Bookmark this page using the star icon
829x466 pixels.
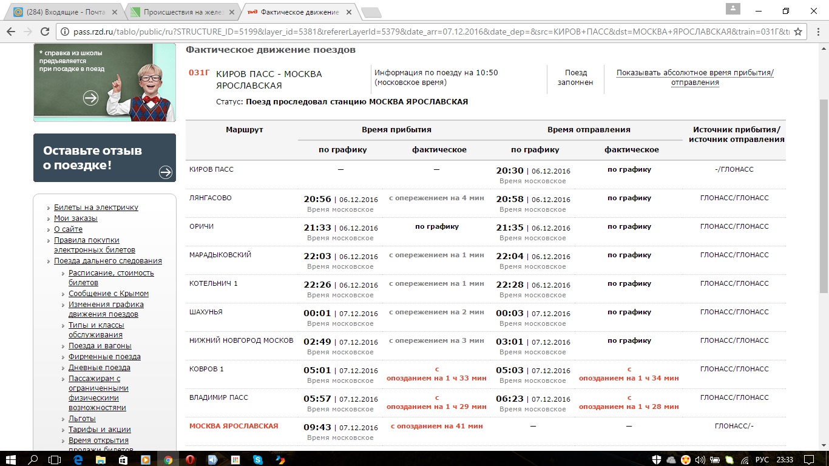tap(799, 32)
